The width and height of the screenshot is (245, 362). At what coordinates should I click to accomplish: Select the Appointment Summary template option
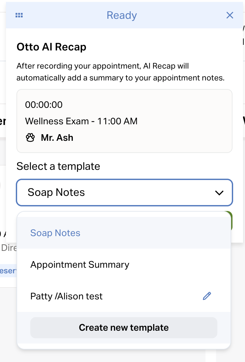click(x=80, y=265)
